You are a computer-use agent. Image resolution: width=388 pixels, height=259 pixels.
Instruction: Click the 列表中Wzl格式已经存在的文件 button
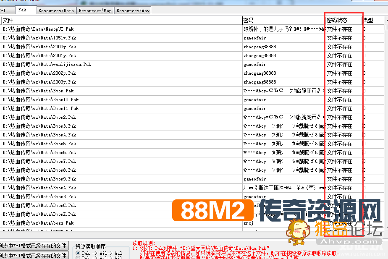pyautogui.click(x=34, y=246)
